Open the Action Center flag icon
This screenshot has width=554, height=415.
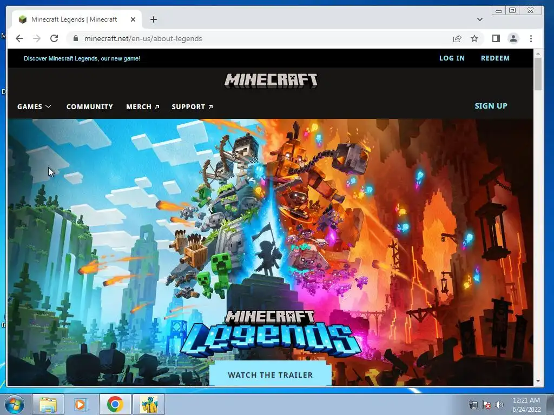click(x=486, y=405)
